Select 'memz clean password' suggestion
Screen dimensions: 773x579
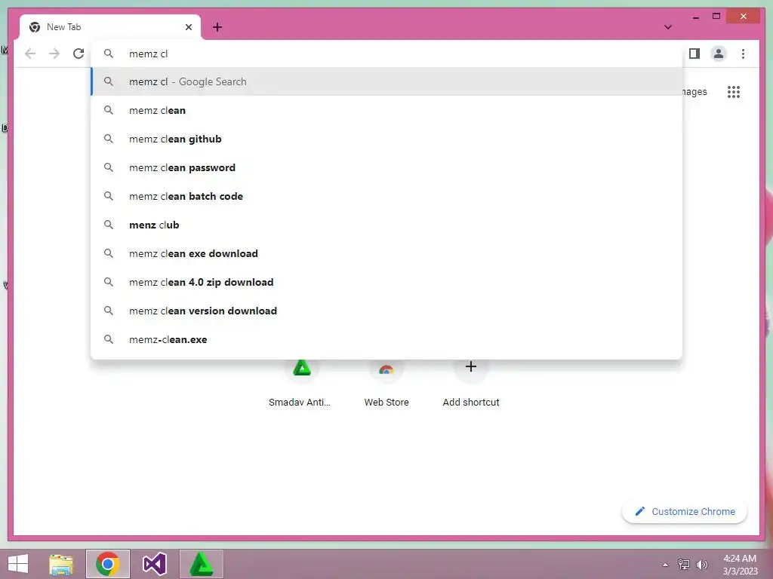pos(387,167)
